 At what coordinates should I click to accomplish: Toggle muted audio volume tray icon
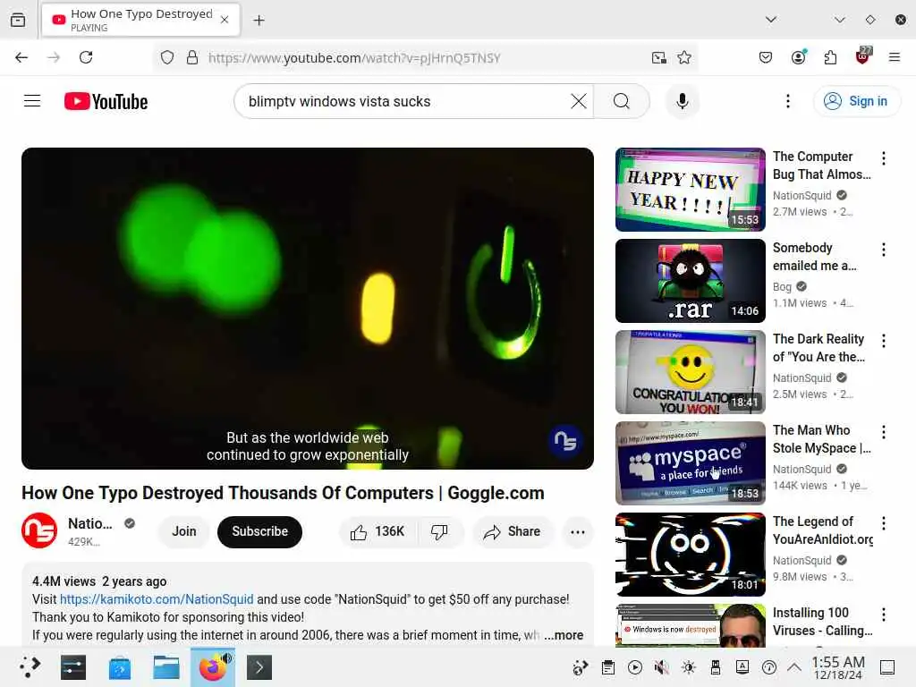point(661,667)
